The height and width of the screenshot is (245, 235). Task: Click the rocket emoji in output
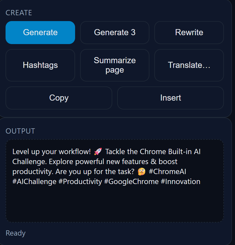pos(98,152)
